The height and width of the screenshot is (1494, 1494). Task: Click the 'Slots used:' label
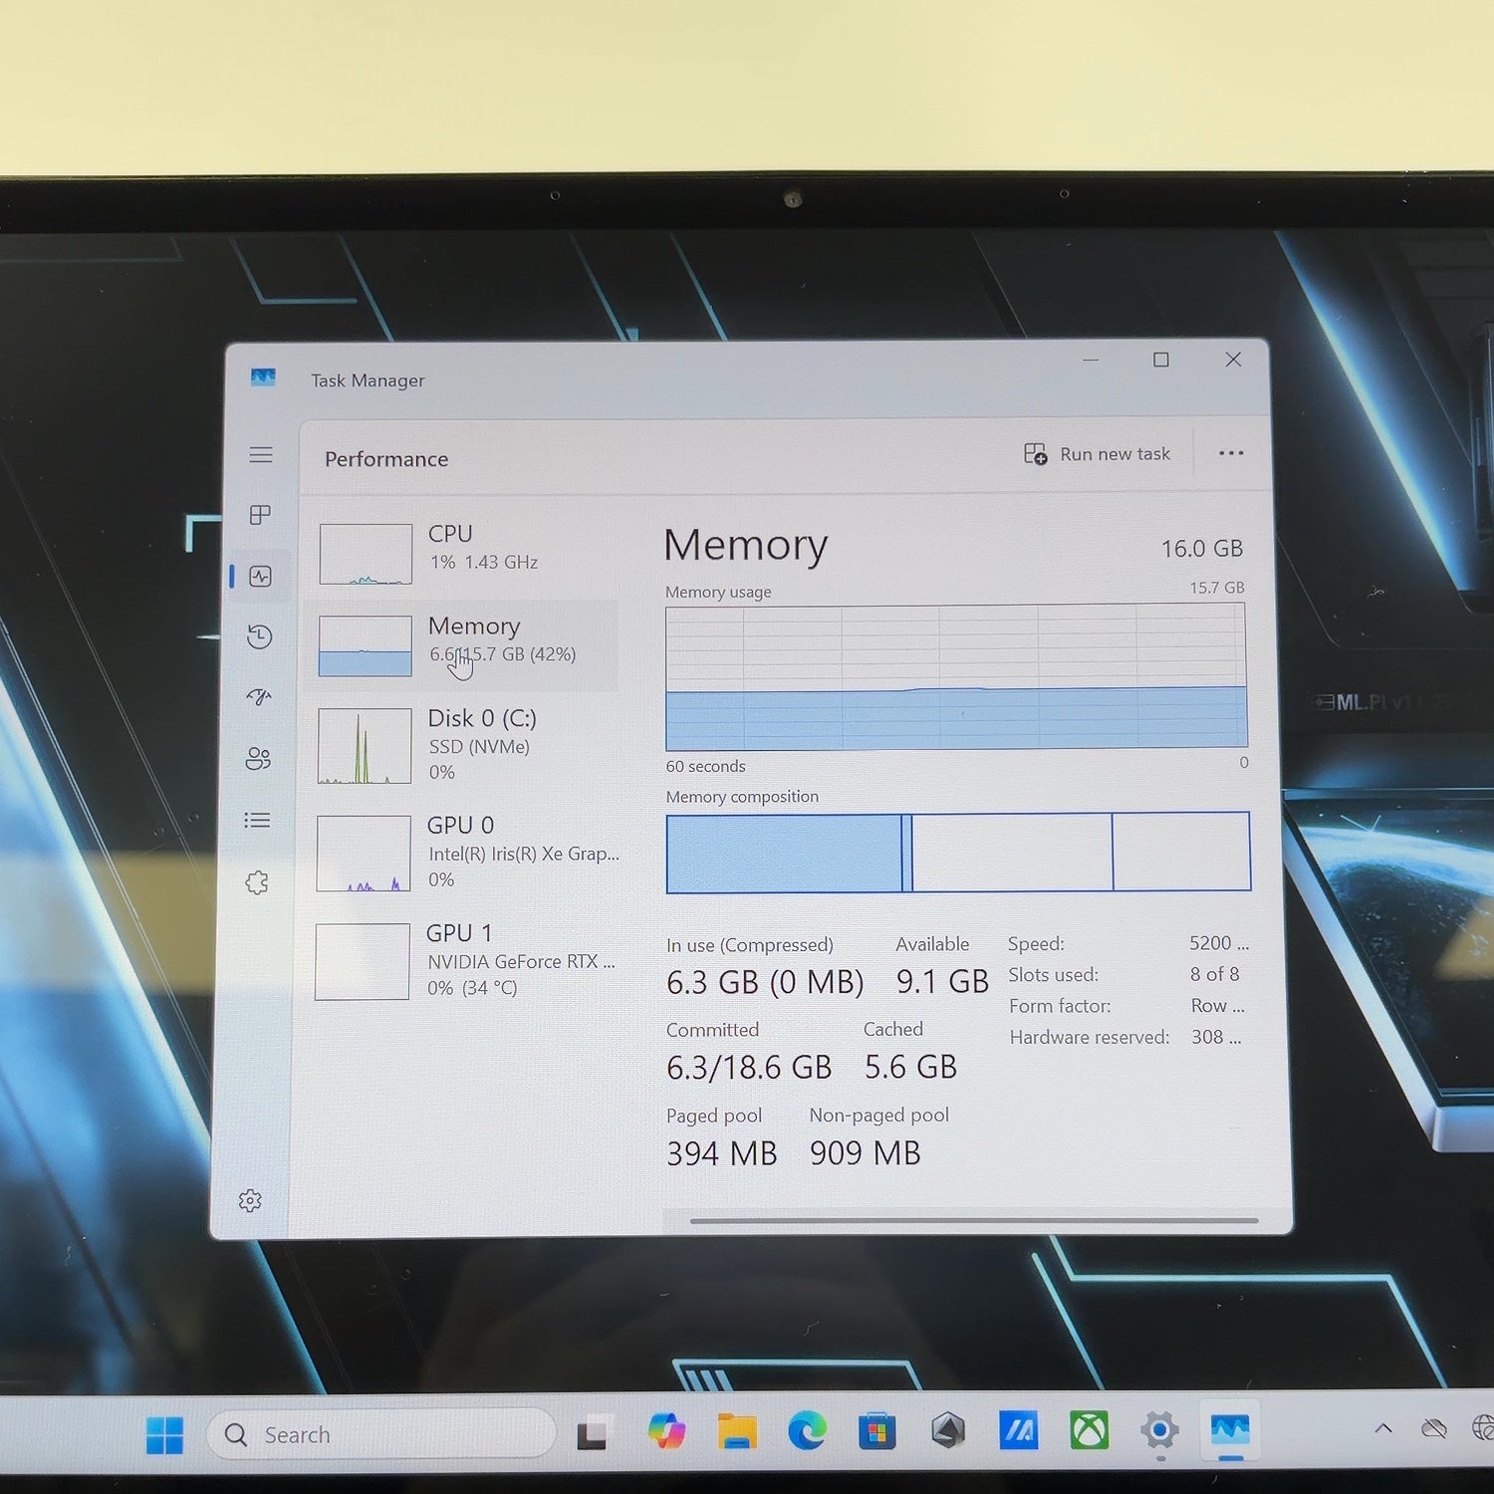click(1053, 975)
